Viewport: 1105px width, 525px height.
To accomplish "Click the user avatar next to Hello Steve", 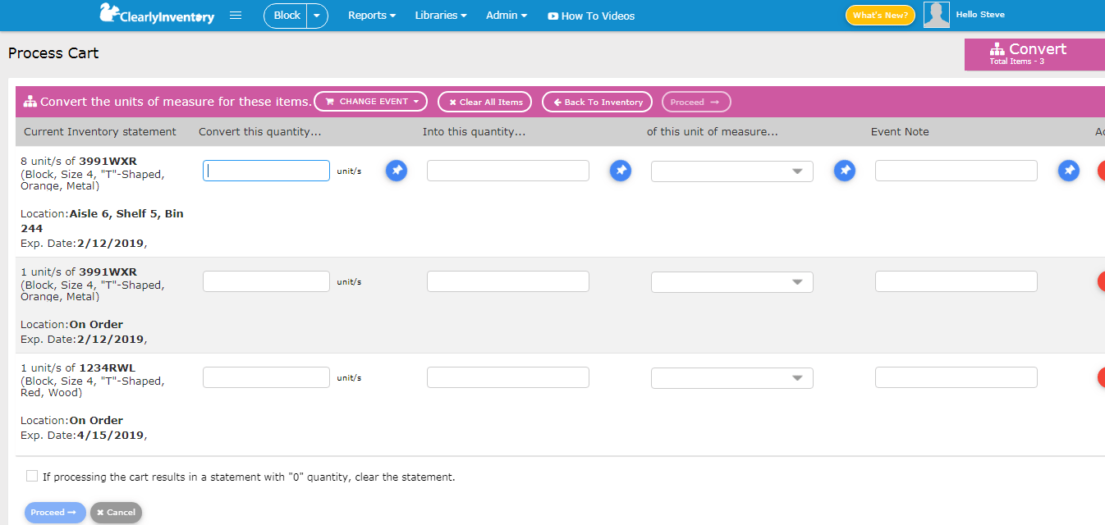I will point(936,14).
